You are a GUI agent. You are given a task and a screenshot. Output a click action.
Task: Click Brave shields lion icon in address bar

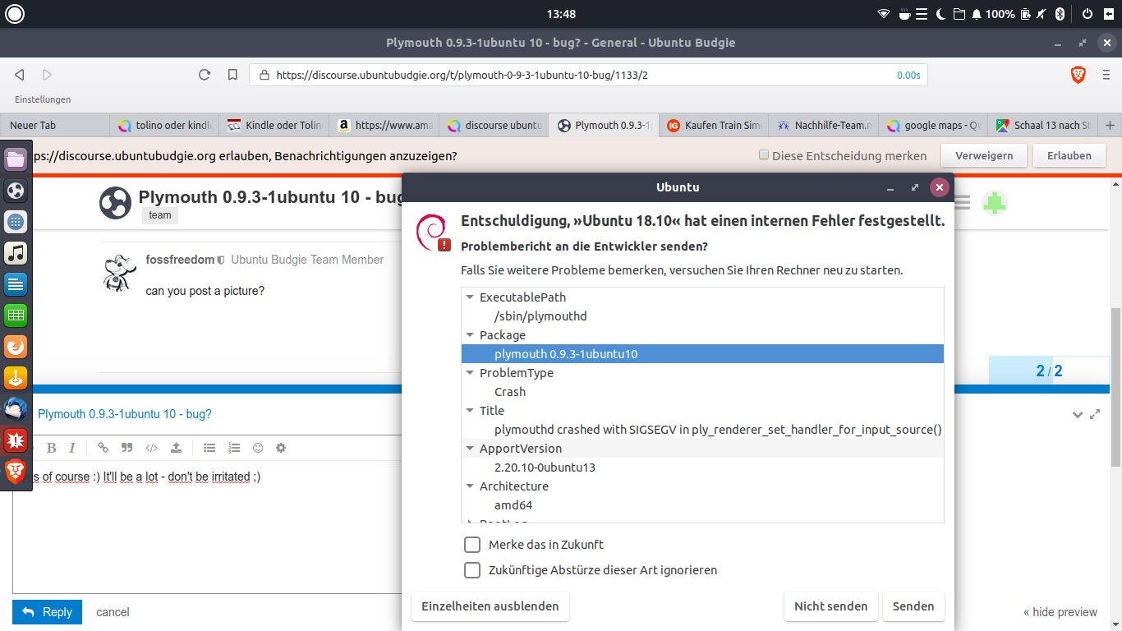click(x=1078, y=75)
